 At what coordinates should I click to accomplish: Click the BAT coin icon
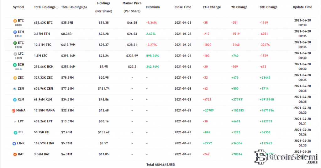coord(15,154)
